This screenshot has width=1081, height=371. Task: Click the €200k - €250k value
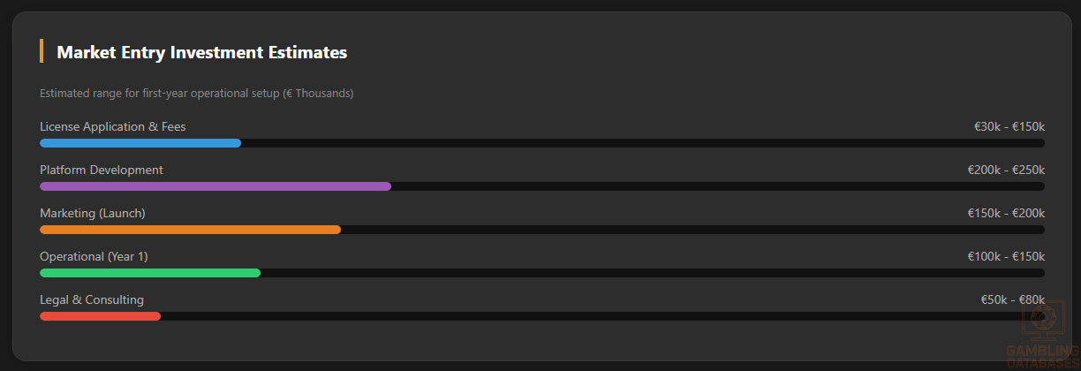tap(1006, 170)
